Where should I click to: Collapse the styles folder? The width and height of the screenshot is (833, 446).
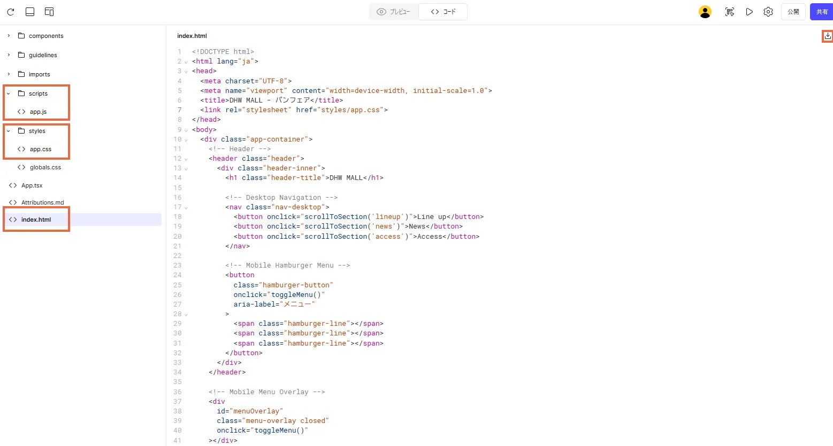9,131
